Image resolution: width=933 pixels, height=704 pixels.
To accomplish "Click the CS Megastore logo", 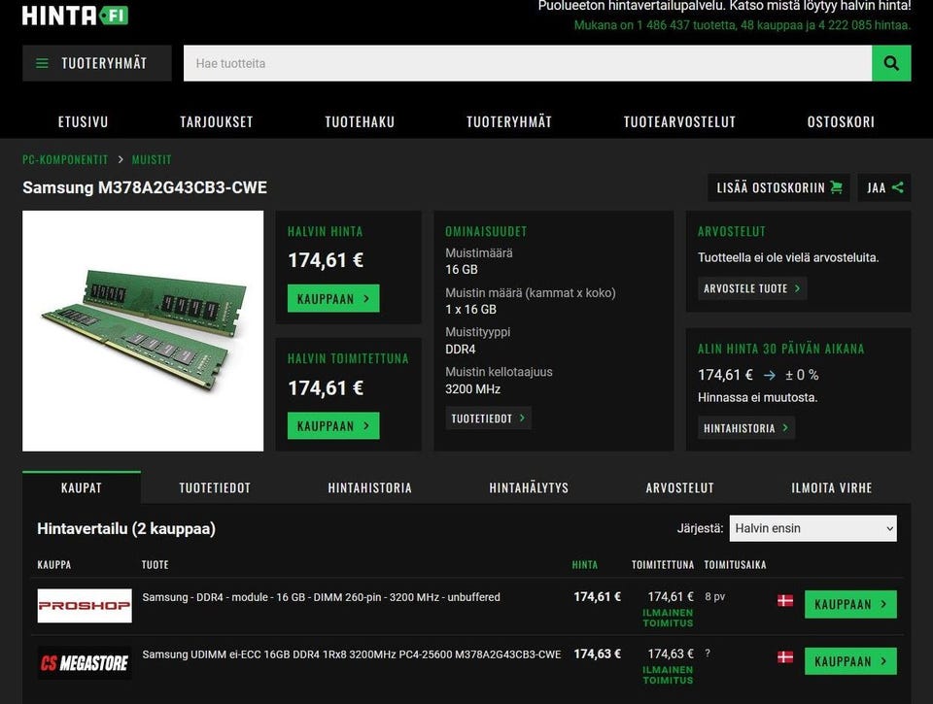I will 85,662.
